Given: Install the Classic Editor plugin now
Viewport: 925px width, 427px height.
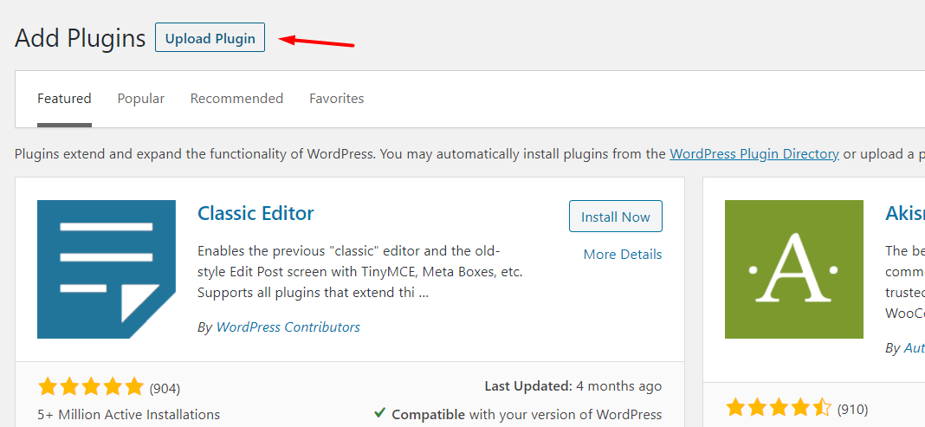Looking at the screenshot, I should point(615,217).
